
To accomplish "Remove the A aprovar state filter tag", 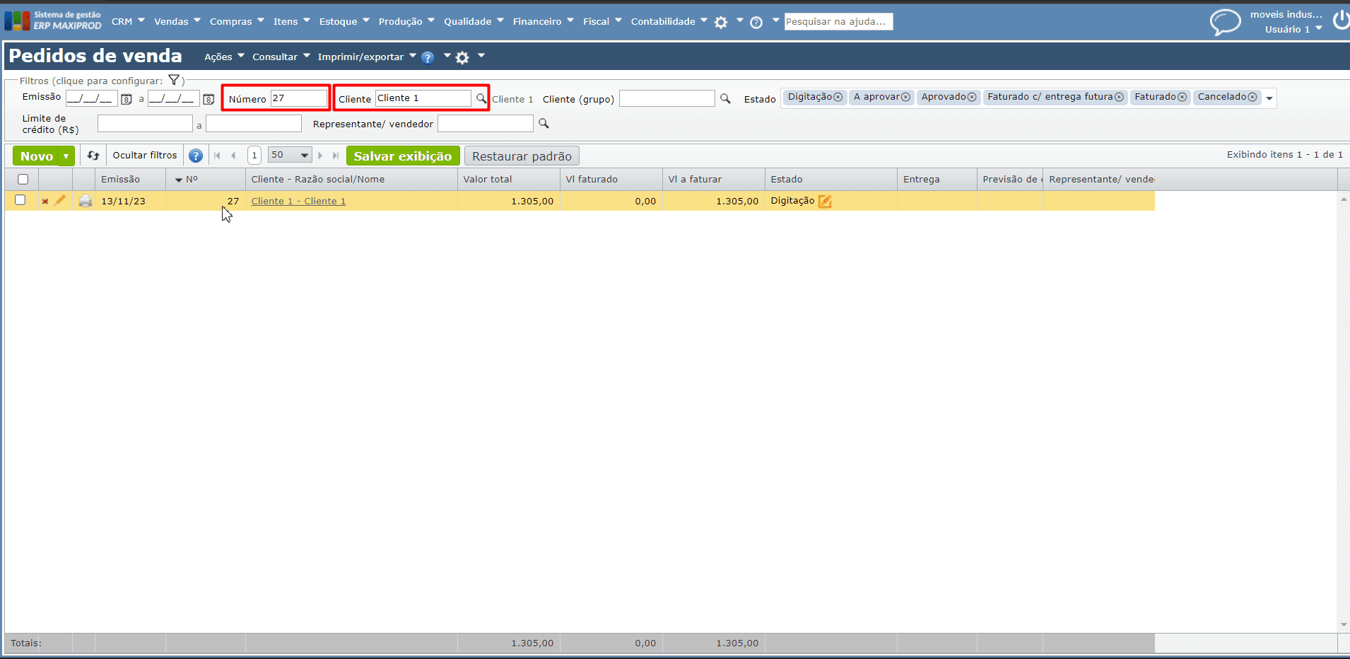I will [905, 98].
